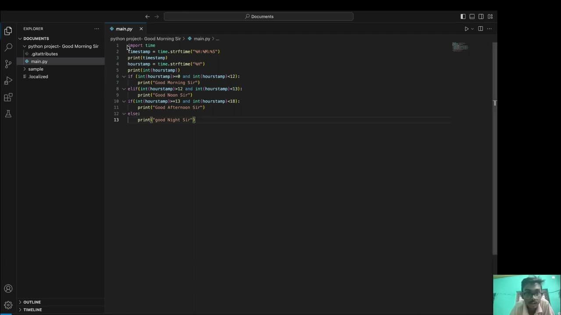Close the main.py editor tab
This screenshot has width=561, height=315.
point(141,29)
